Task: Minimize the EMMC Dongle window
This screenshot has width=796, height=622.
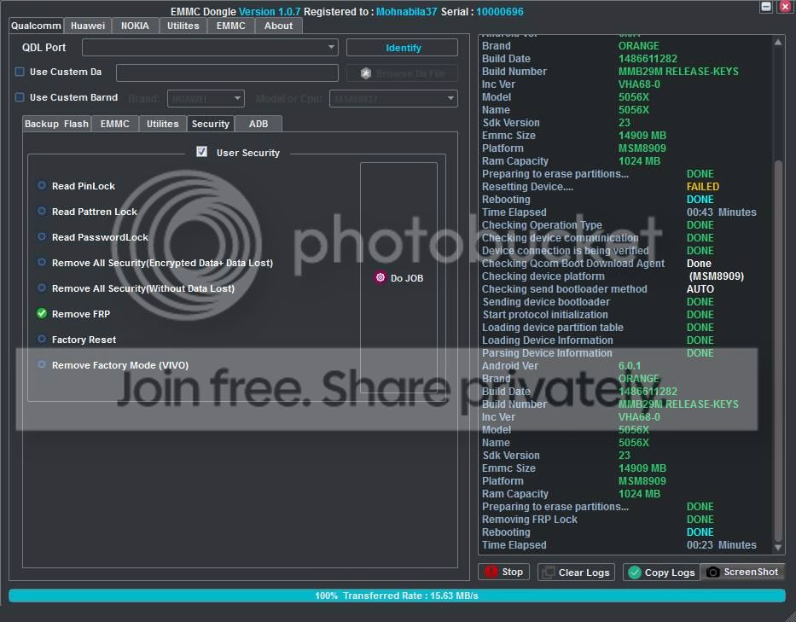Action: click(x=766, y=6)
